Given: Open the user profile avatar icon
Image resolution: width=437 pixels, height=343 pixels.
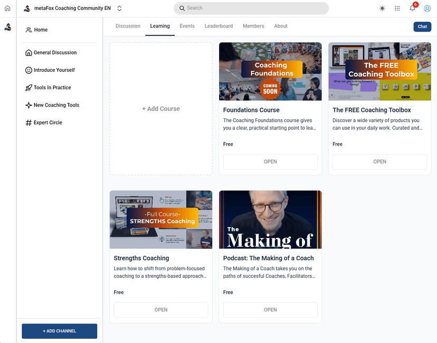Looking at the screenshot, I should (x=427, y=8).
